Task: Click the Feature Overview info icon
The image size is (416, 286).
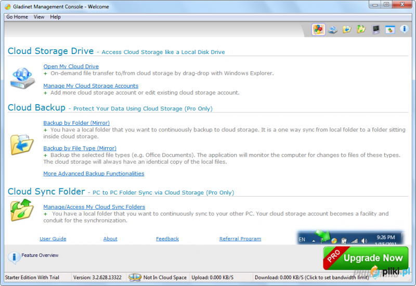Action: [14, 257]
